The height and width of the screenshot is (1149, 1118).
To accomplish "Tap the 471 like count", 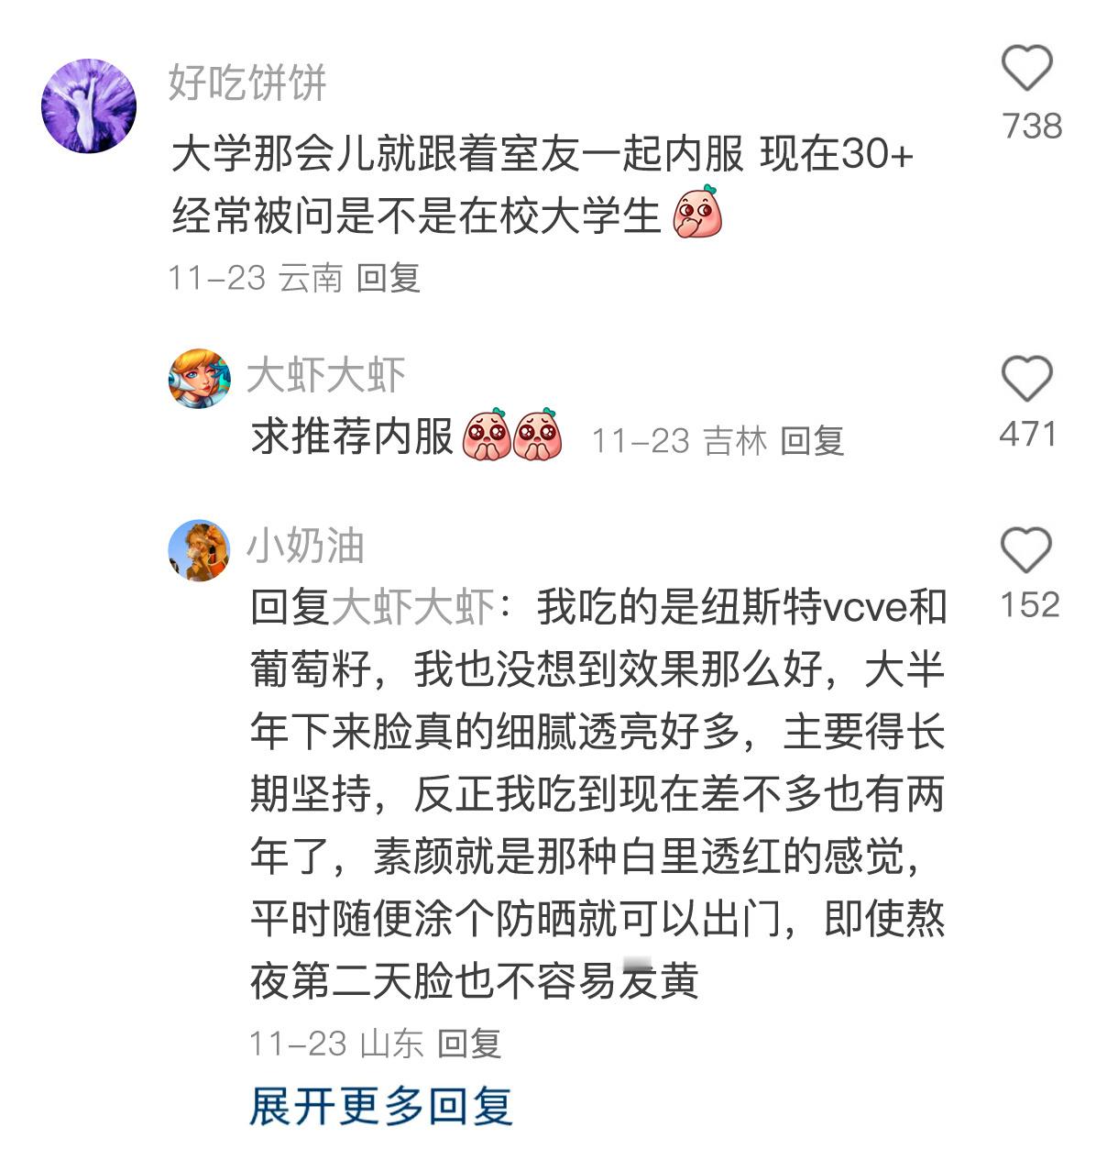I will click(1028, 434).
